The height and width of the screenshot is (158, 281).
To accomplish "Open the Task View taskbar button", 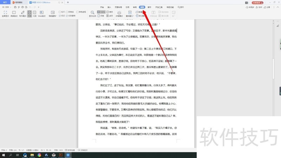I will pyautogui.click(x=18, y=155).
